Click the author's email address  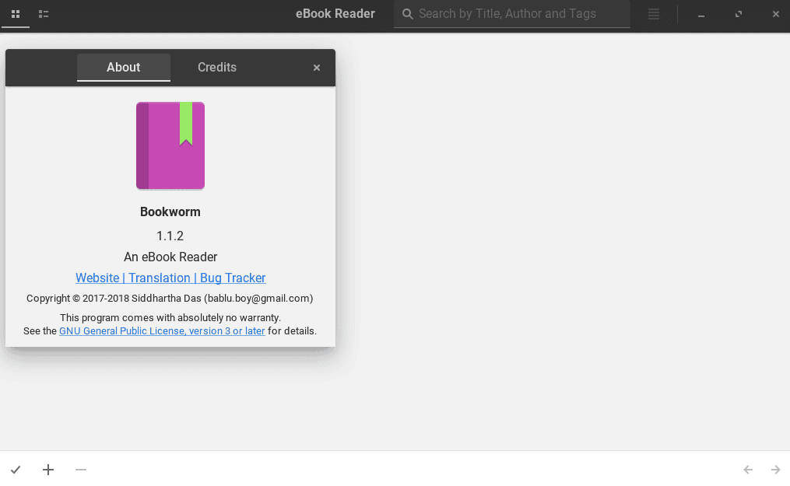(258, 298)
